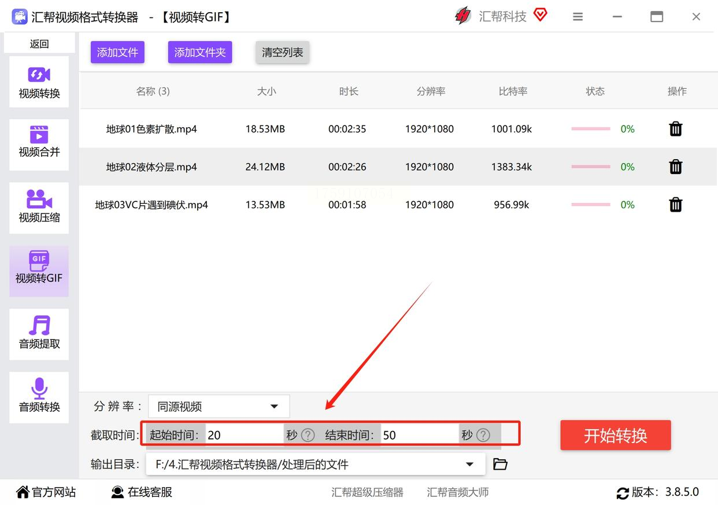This screenshot has width=718, height=505.
Task: Click the help icon beside 起始时间
Action: 308,435
